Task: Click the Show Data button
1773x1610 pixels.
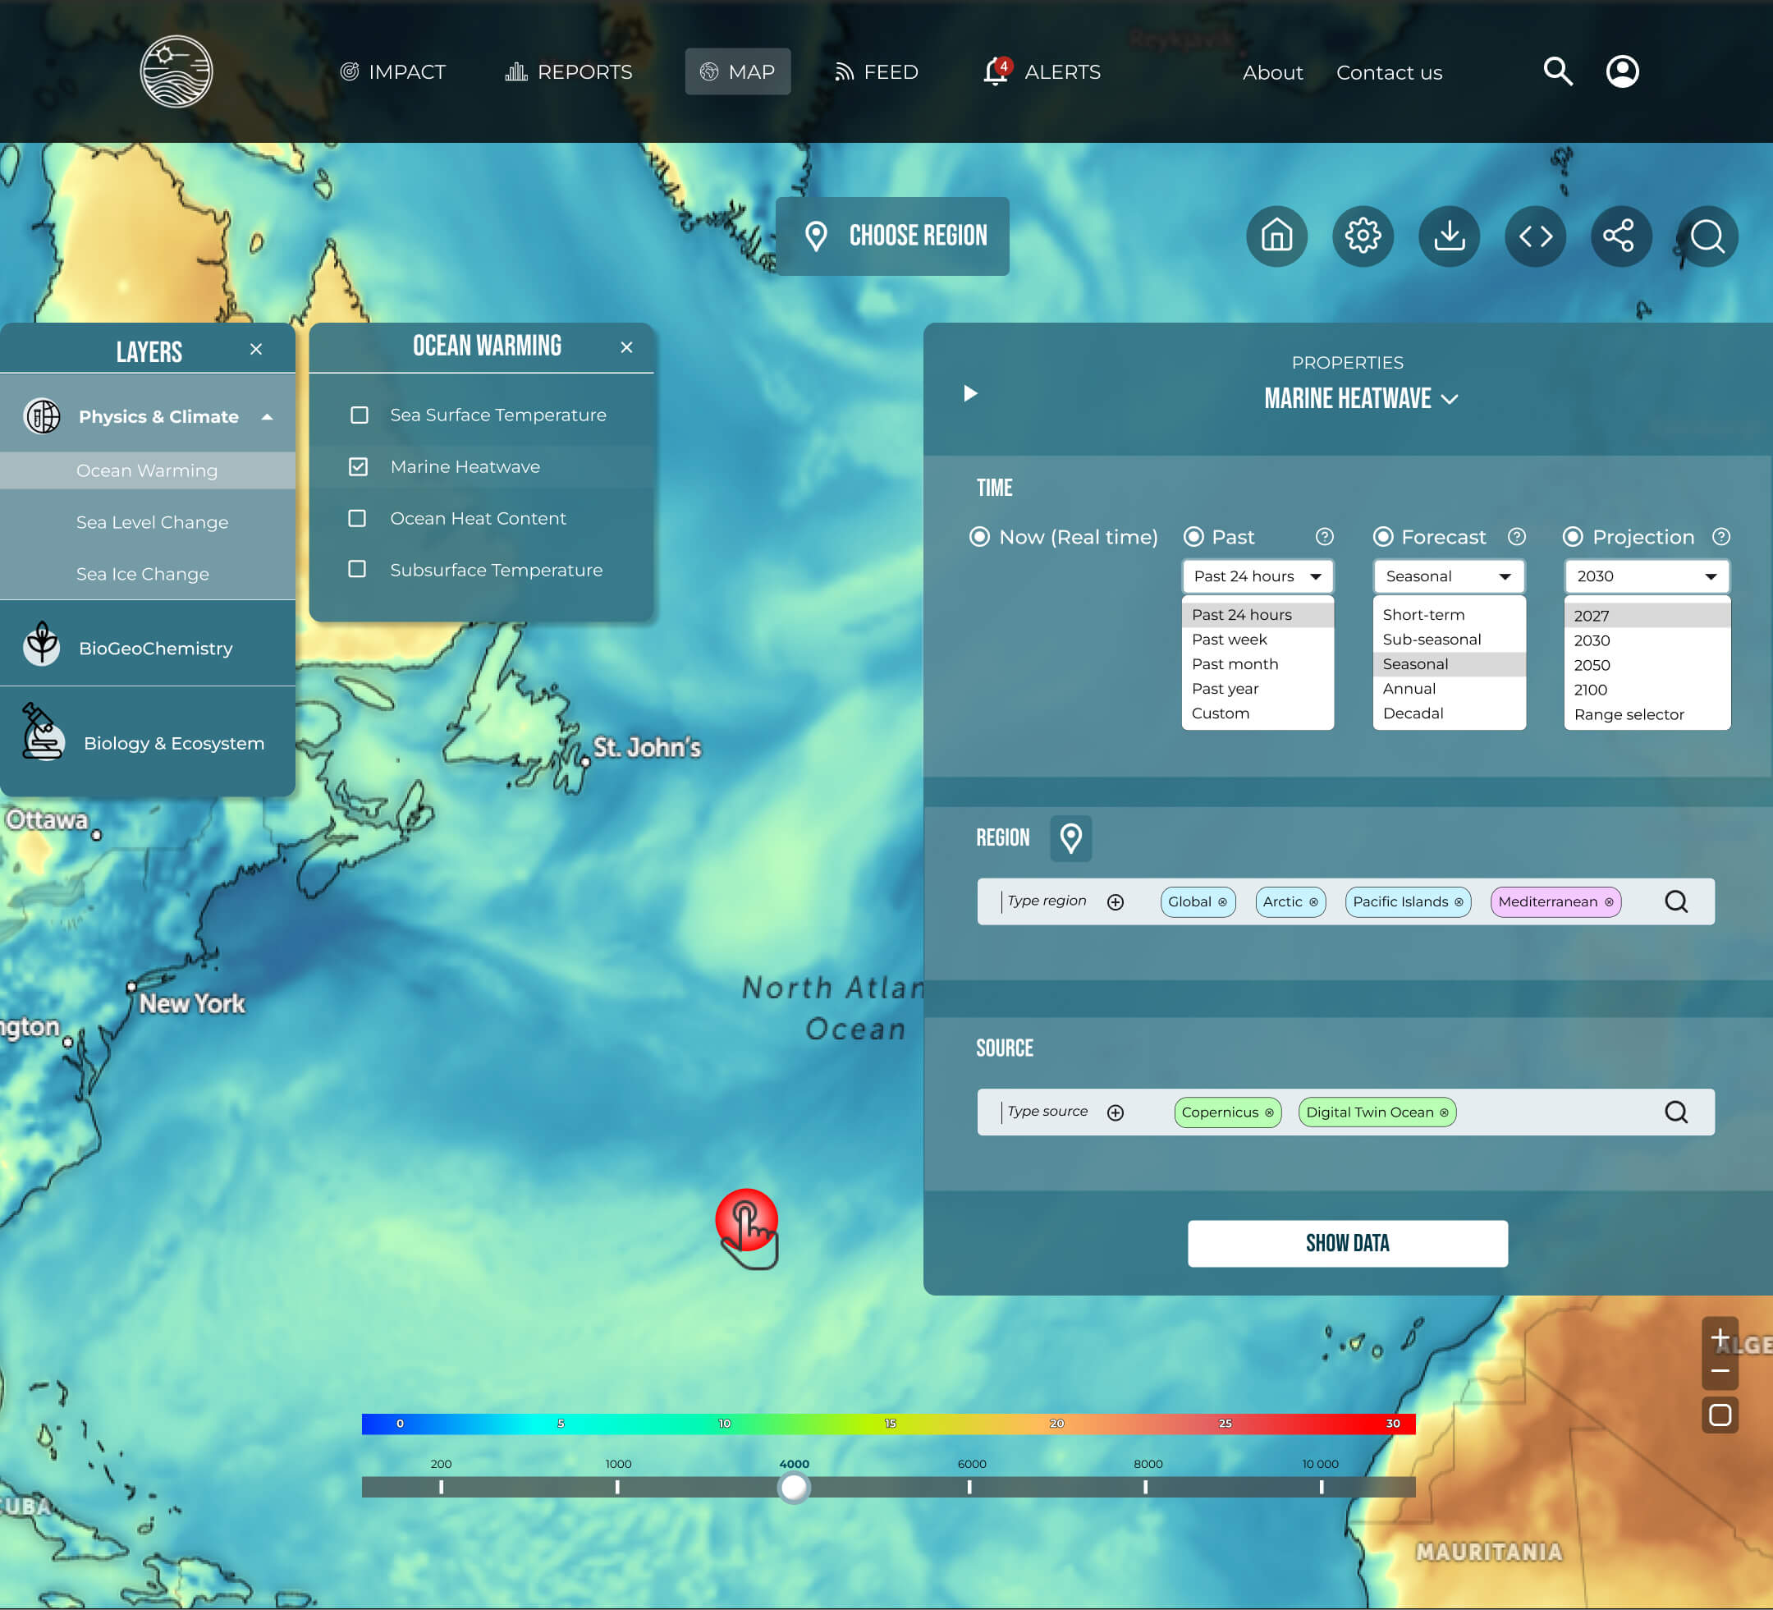Action: point(1346,1243)
